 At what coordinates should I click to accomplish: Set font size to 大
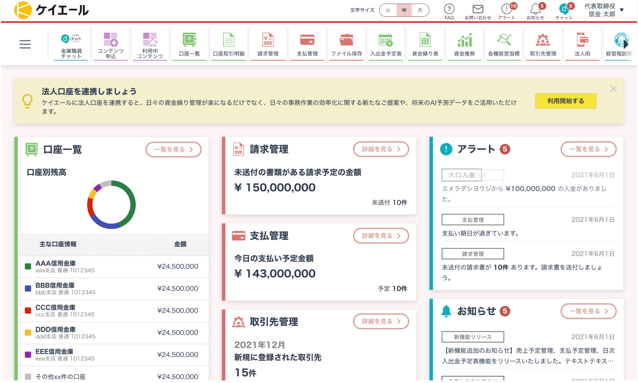(x=420, y=10)
